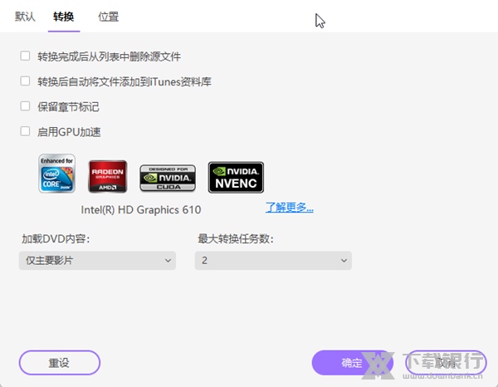The width and height of the screenshot is (498, 387).
Task: Enable removing source files from list after conversion
Action: (x=25, y=56)
